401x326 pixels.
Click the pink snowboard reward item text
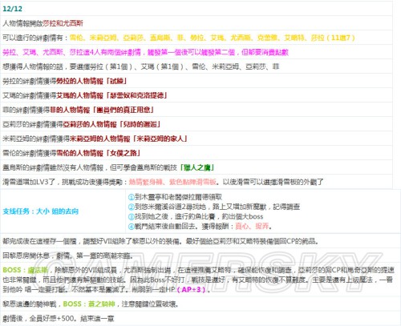(193, 182)
